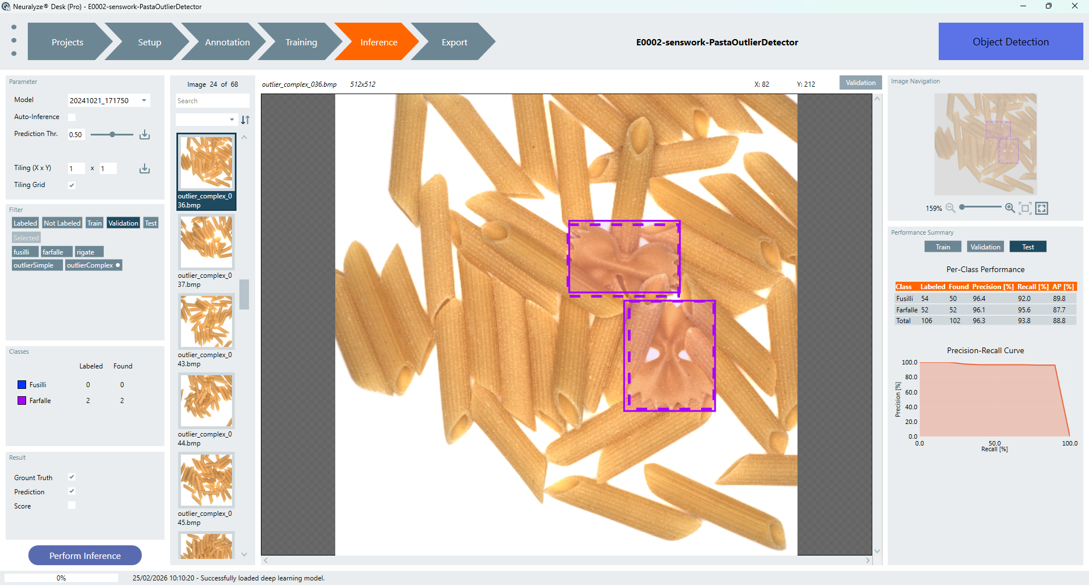Show Train performance summary
Image resolution: width=1089 pixels, height=585 pixels.
tap(943, 247)
